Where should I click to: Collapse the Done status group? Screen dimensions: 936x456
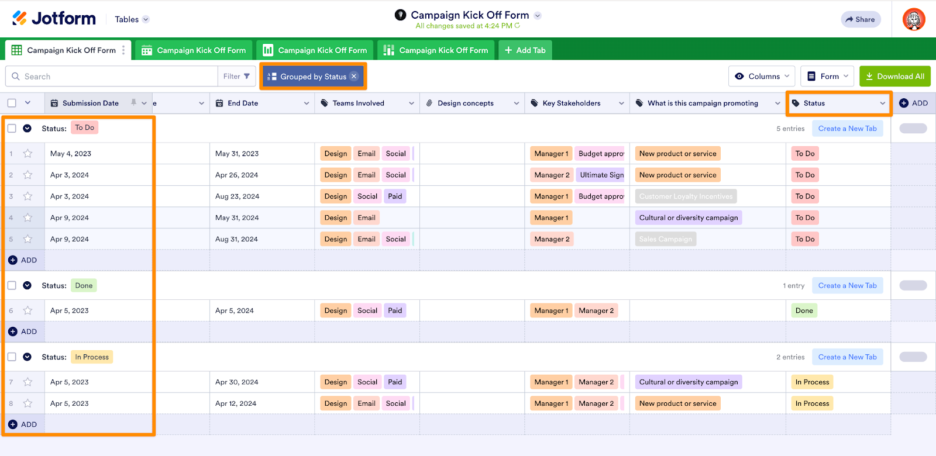(27, 286)
